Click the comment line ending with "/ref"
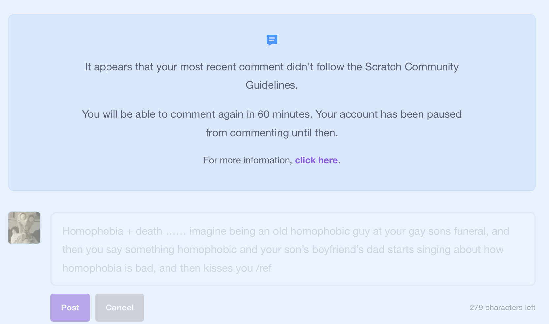This screenshot has height=324, width=549. (167, 268)
